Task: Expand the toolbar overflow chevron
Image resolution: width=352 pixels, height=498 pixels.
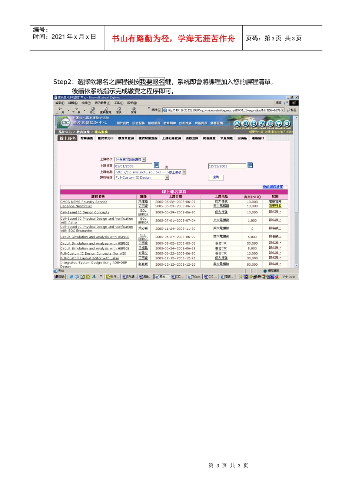Action: tap(149, 108)
